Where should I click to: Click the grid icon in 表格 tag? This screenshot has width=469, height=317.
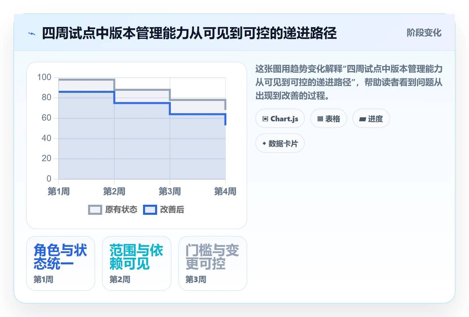pyautogui.click(x=320, y=119)
